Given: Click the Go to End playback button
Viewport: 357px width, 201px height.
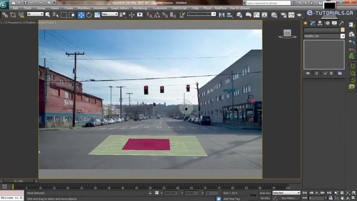Looking at the screenshot, I should [x=329, y=193].
